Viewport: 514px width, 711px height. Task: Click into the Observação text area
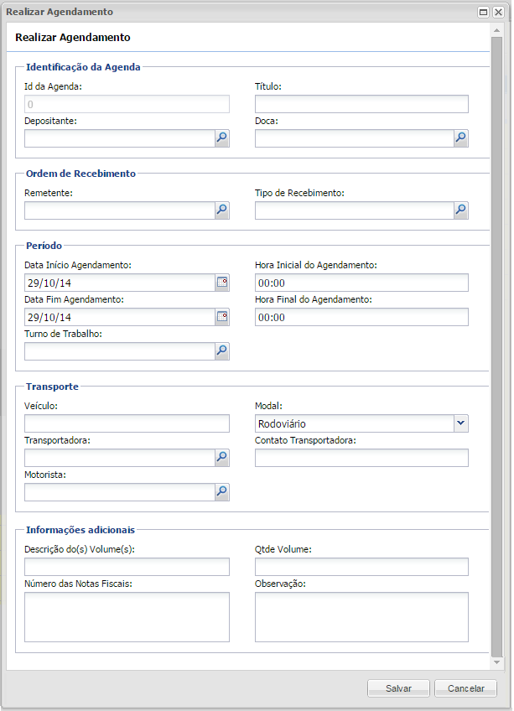click(x=361, y=617)
